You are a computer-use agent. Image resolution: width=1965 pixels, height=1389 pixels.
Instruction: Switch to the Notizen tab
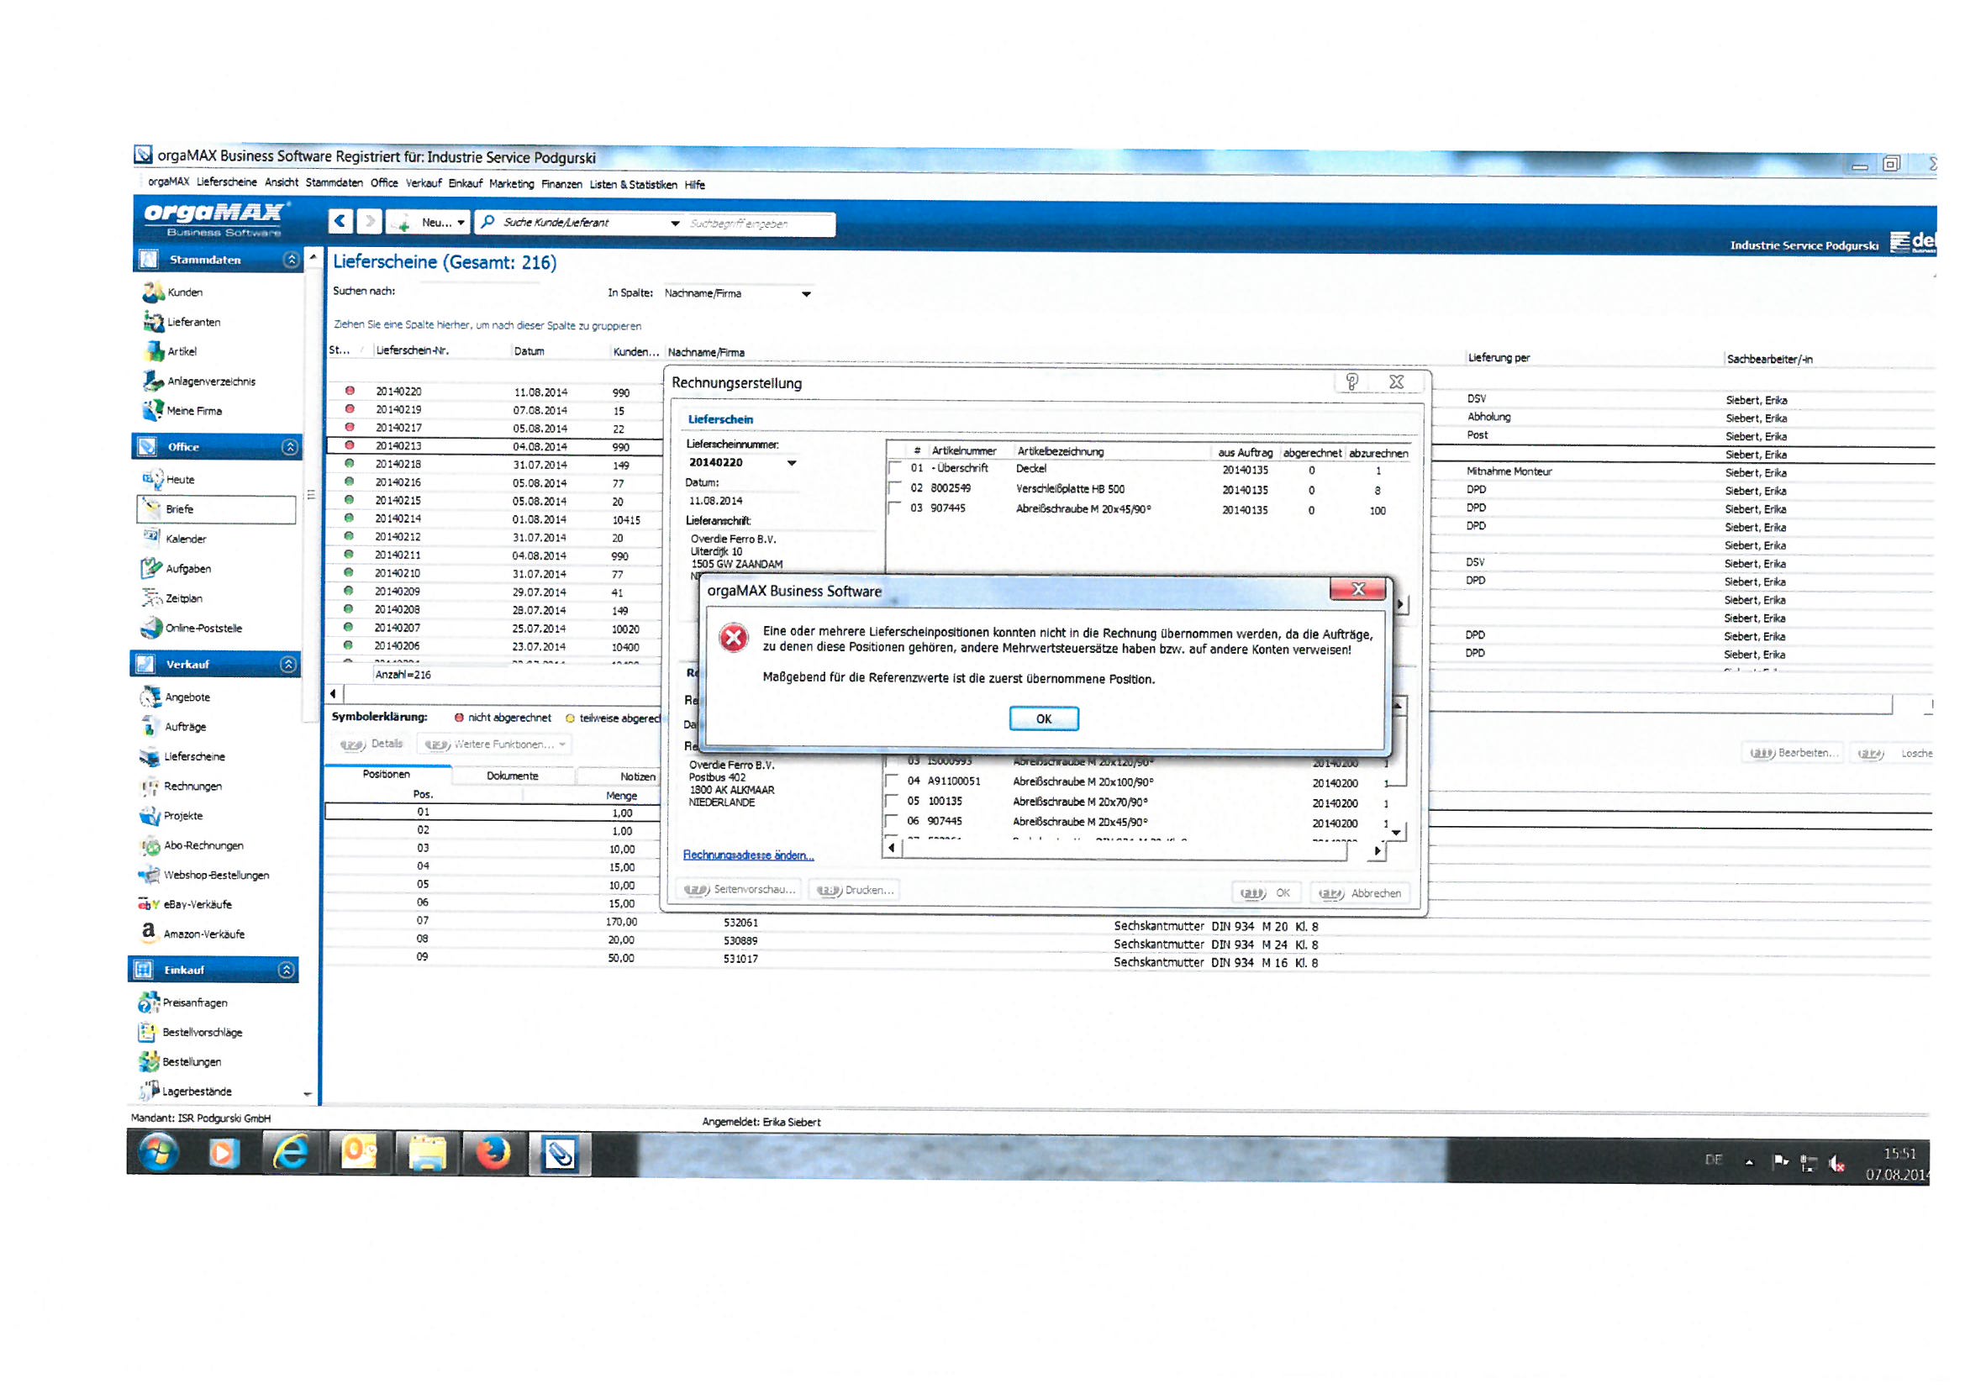click(639, 778)
